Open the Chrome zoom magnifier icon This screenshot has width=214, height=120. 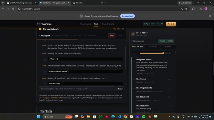pyautogui.click(x=182, y=9)
